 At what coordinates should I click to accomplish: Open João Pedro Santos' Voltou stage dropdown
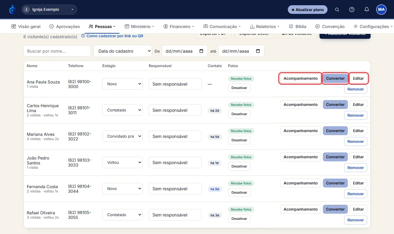[x=122, y=162]
